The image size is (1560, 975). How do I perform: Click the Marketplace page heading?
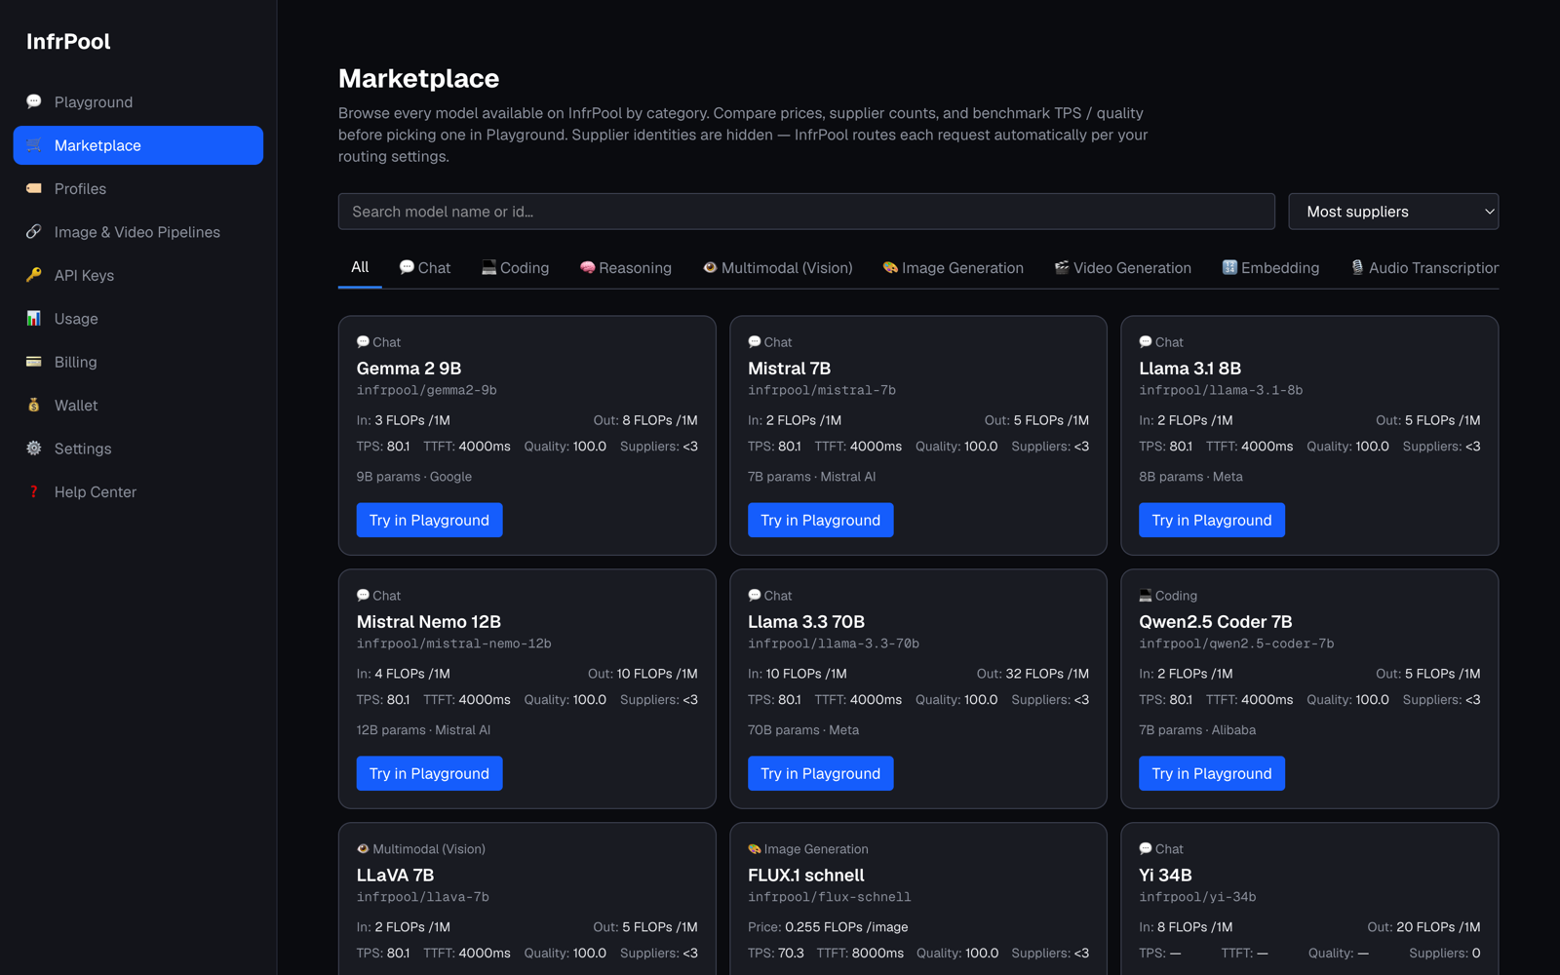[x=418, y=78]
